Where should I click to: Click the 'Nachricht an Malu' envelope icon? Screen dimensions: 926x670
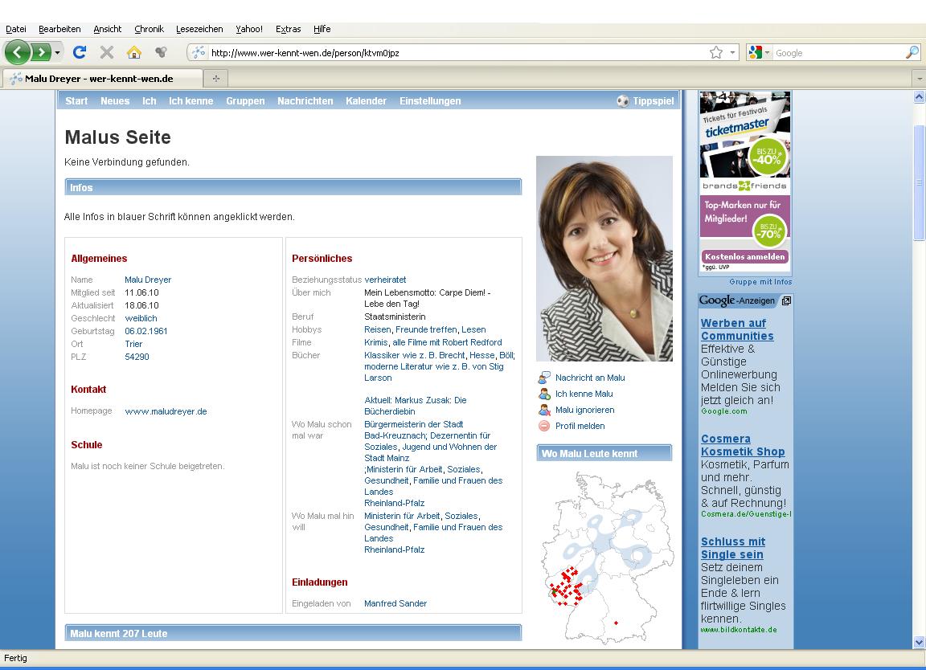(x=544, y=378)
